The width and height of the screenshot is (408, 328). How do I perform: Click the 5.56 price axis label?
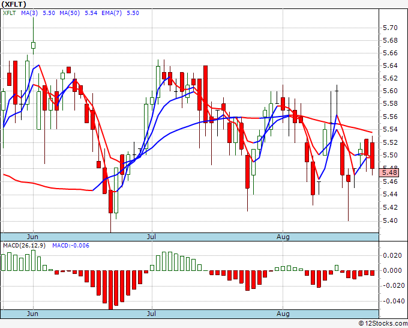[391, 117]
